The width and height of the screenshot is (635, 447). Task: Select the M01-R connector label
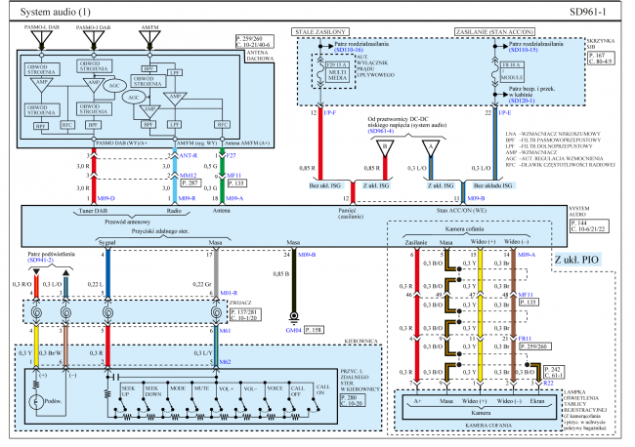(229, 293)
